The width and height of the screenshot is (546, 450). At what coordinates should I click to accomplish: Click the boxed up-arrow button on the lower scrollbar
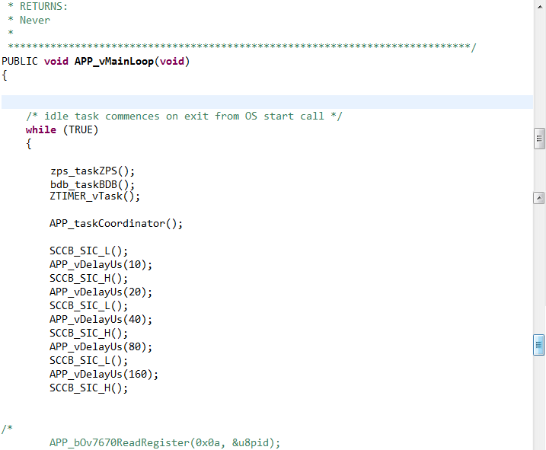pos(538,198)
